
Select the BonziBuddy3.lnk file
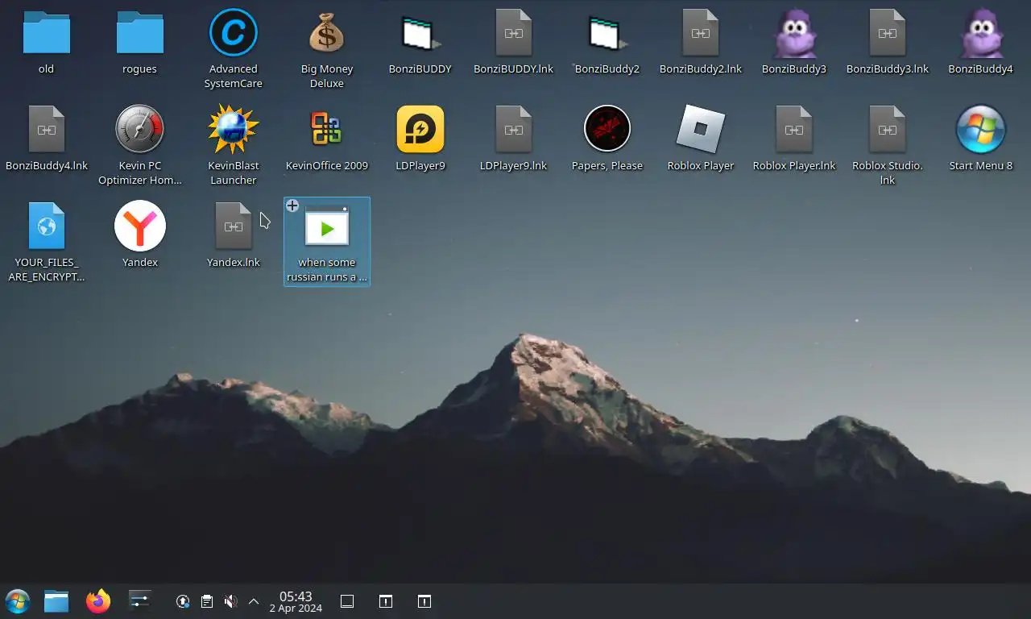point(887,33)
